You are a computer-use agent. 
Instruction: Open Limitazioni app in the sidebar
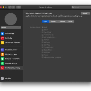tap(11, 54)
